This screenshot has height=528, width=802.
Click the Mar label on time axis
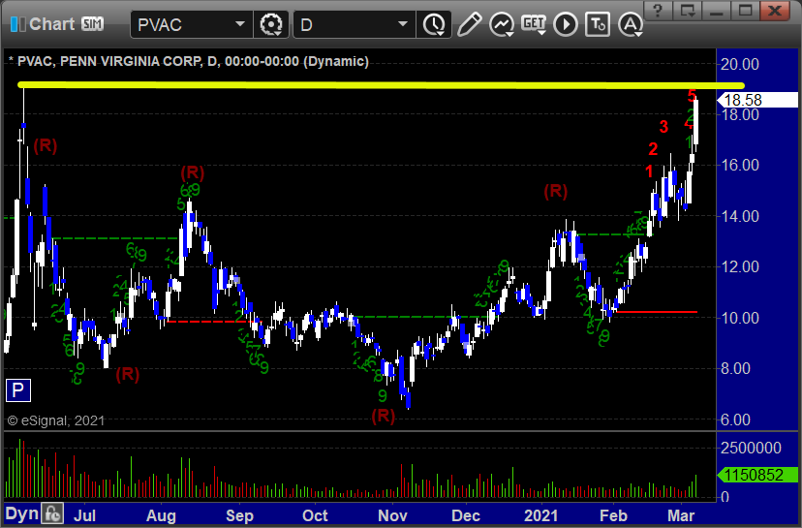coord(681,515)
